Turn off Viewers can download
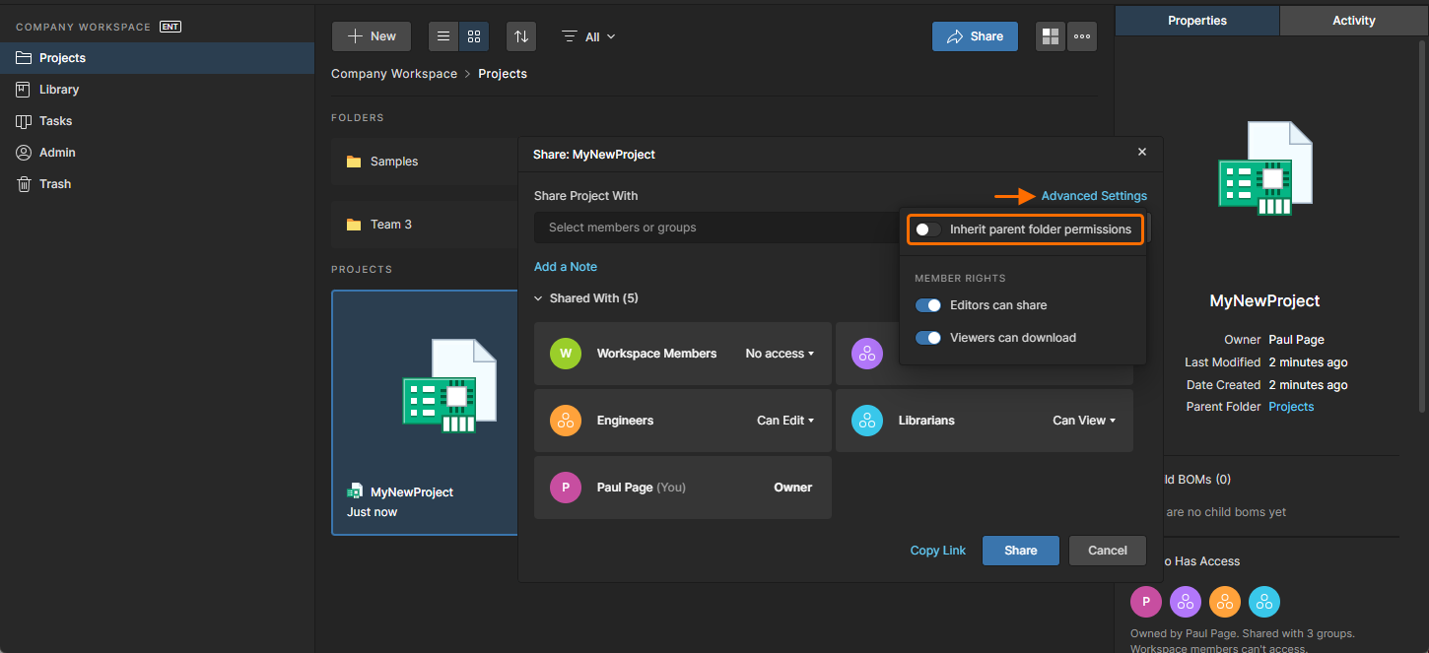The width and height of the screenshot is (1429, 653). (x=928, y=338)
